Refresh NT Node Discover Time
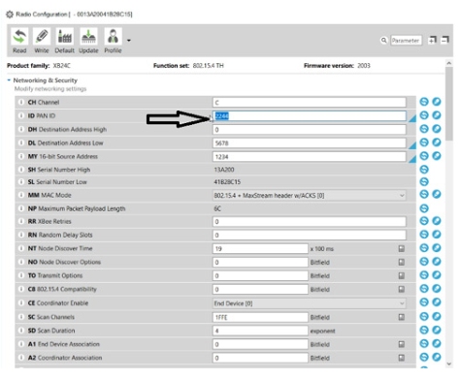Image resolution: width=460 pixels, height=380 pixels. (x=424, y=248)
